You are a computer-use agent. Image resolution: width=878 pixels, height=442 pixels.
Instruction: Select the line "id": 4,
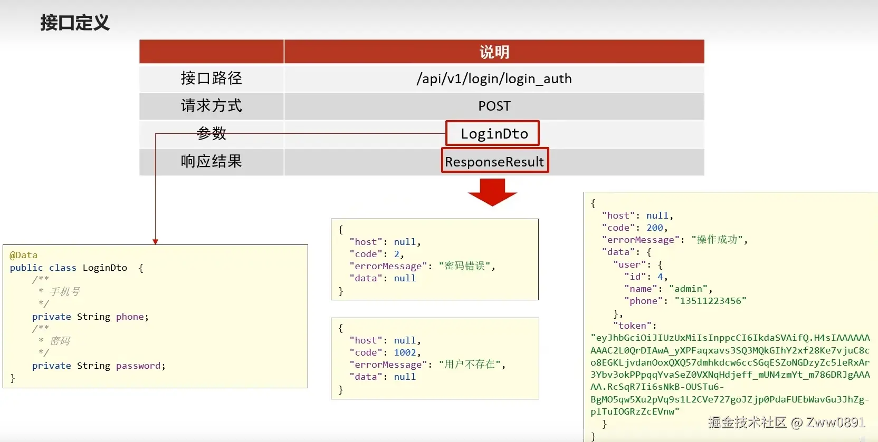coord(646,277)
